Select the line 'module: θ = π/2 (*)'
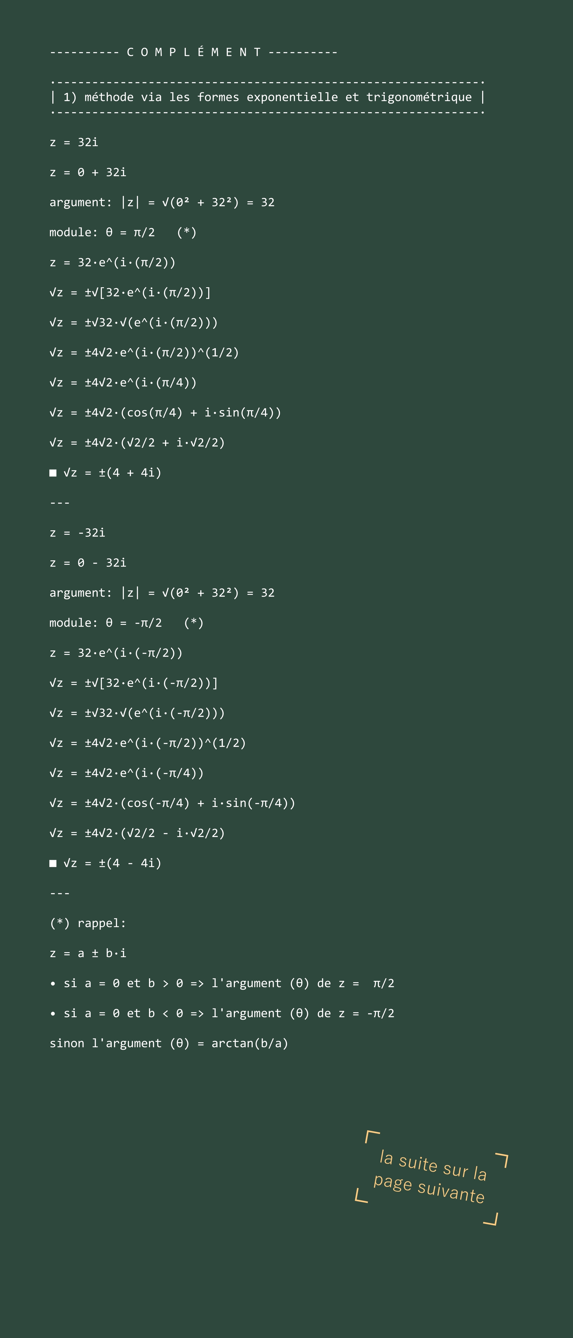The width and height of the screenshot is (573, 1338). (123, 232)
